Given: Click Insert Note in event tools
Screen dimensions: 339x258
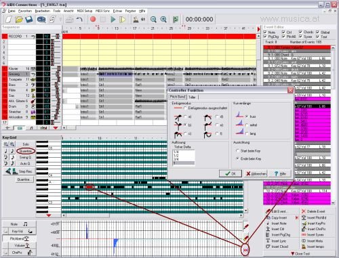Looking at the screenshot, I should tap(276, 223).
